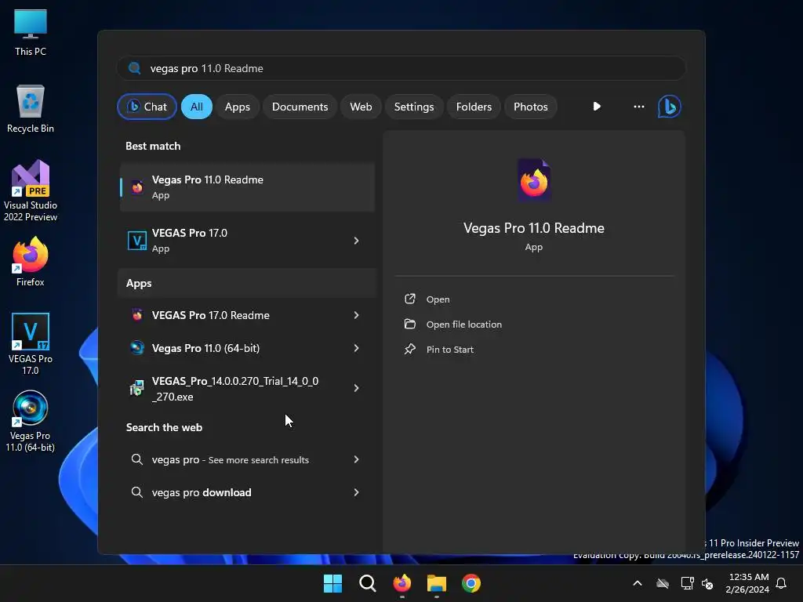
Task: Open VEGAS Pro 17.0 desktop shortcut
Action: pyautogui.click(x=31, y=344)
